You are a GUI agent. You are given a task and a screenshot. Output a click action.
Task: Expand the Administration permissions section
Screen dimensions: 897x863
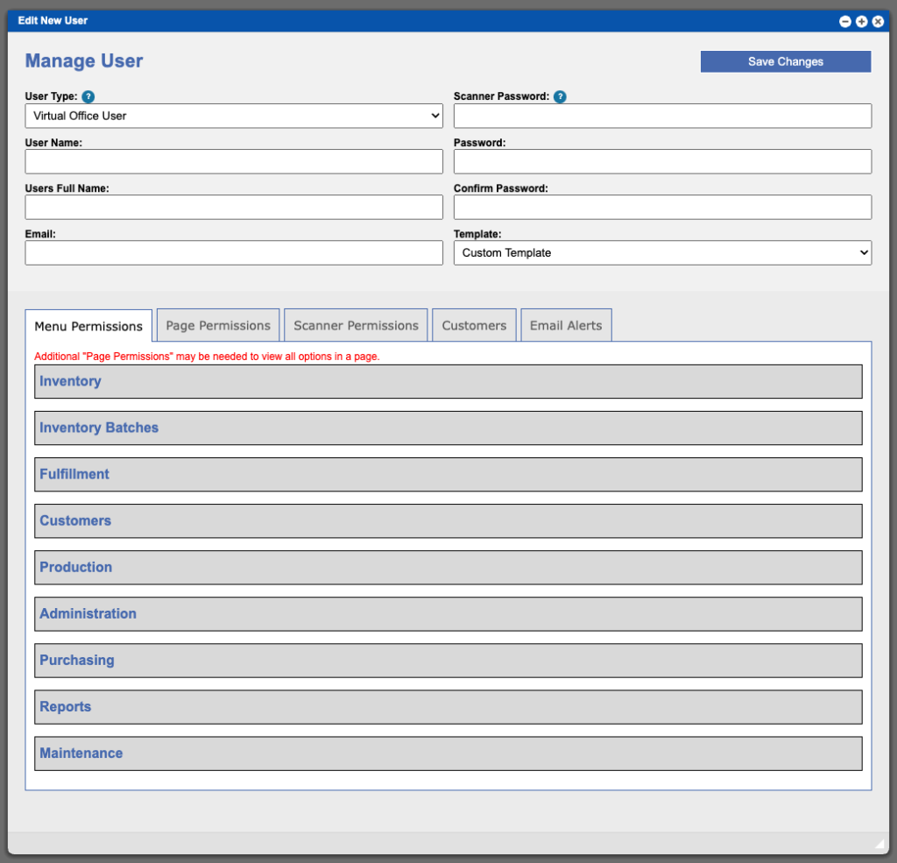click(x=448, y=613)
